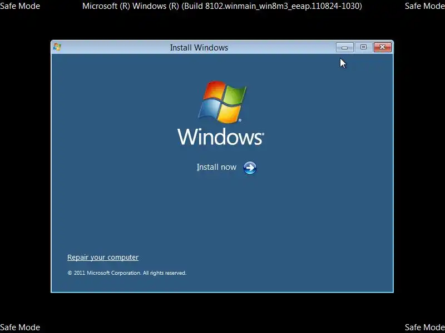
Task: Click the Windows wordmark text
Action: click(221, 137)
